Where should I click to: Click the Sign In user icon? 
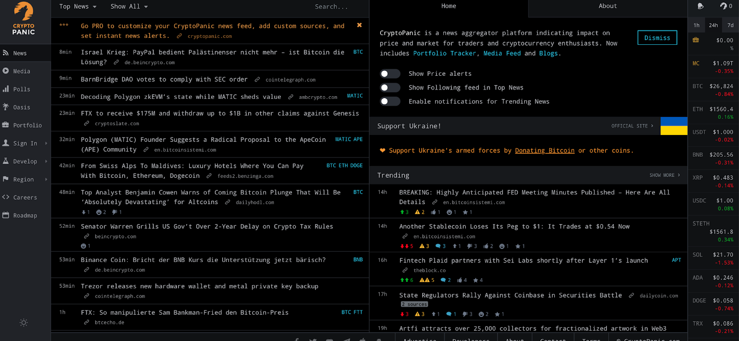(x=6, y=143)
